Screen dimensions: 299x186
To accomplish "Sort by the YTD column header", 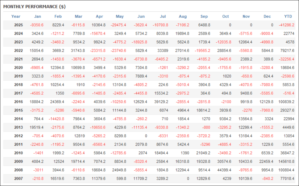I will (x=288, y=16).
